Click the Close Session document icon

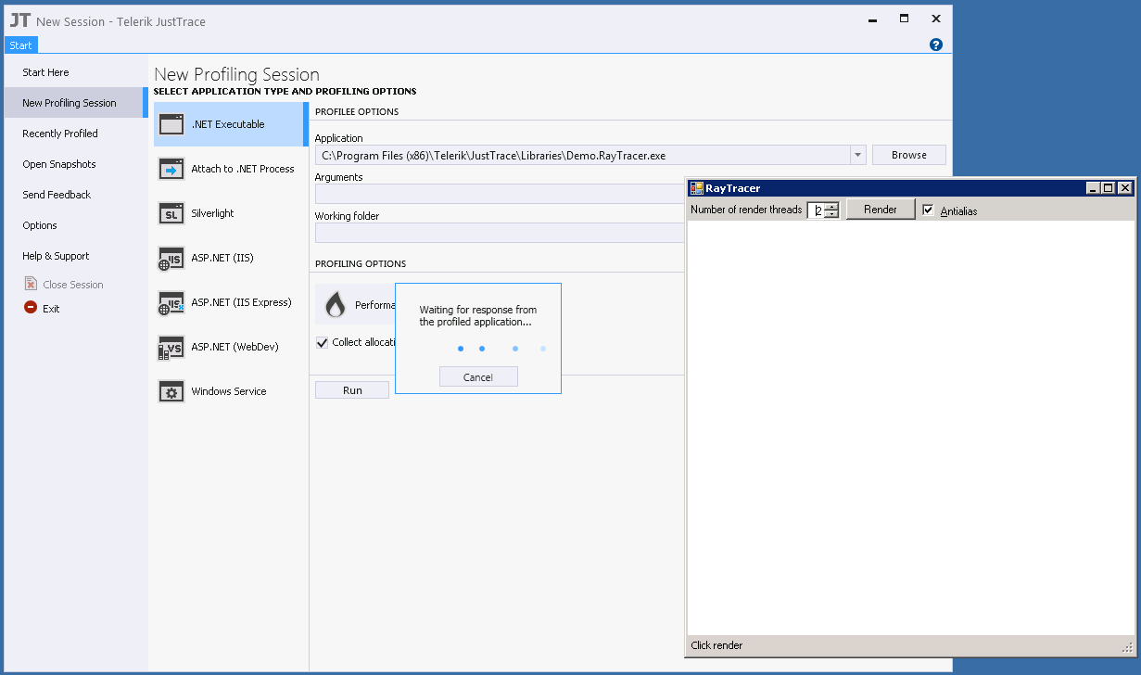coord(31,284)
